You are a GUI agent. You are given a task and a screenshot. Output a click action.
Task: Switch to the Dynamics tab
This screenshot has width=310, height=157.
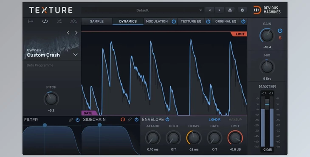point(128,21)
